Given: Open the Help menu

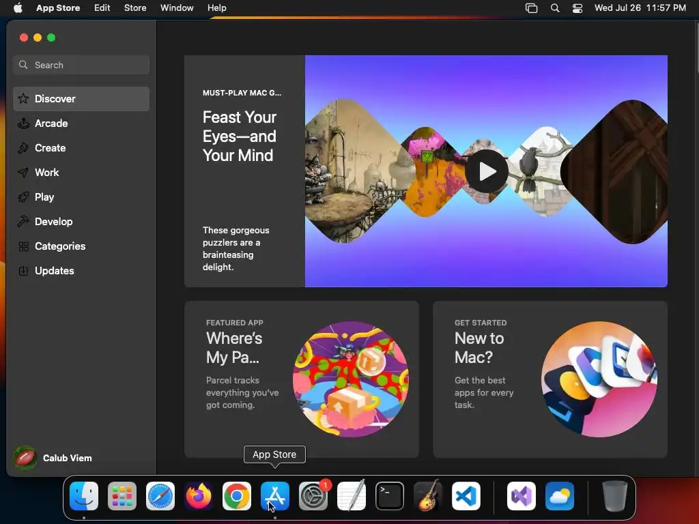Looking at the screenshot, I should 216,8.
